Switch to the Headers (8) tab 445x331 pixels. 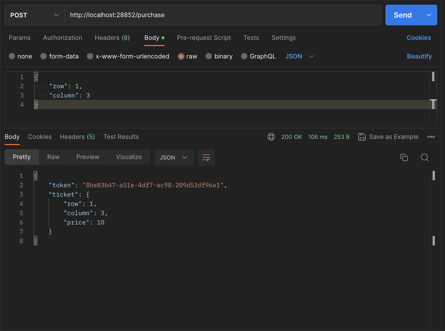tap(112, 38)
